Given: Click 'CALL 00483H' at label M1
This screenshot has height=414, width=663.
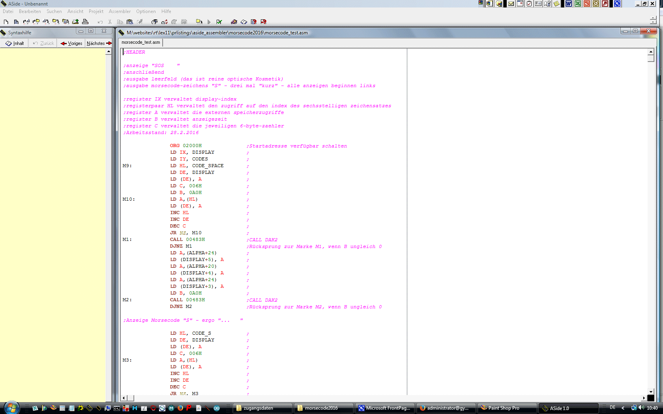Looking at the screenshot, I should (x=187, y=239).
